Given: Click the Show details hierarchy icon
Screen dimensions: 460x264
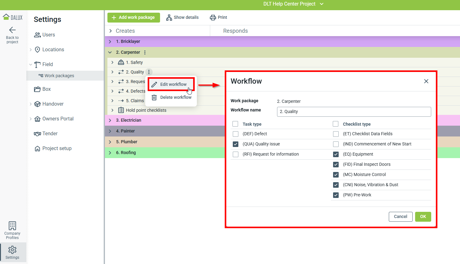Looking at the screenshot, I should pyautogui.click(x=169, y=18).
